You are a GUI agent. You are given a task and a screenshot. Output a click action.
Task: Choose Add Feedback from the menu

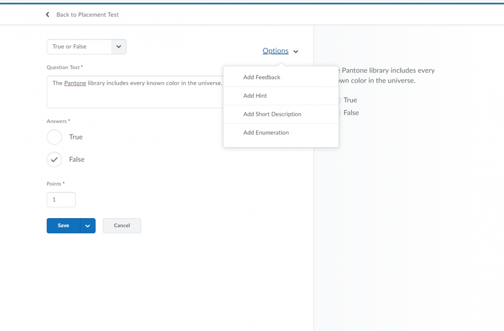coord(261,77)
